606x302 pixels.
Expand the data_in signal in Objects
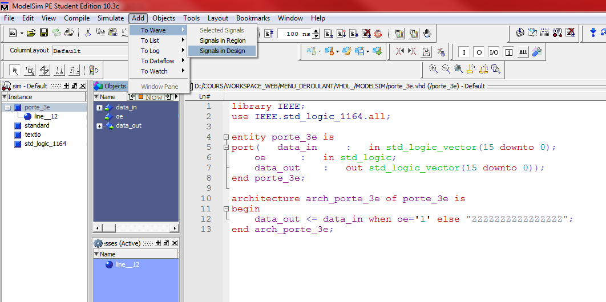(99, 107)
